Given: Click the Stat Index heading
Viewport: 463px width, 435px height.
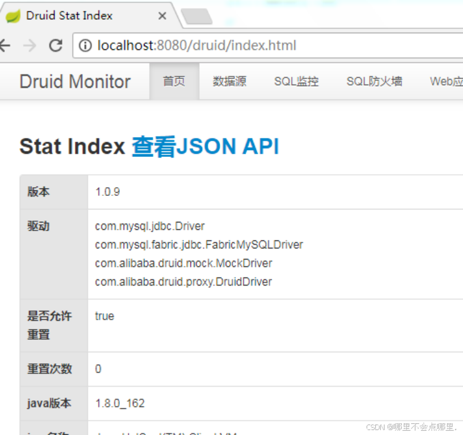Looking at the screenshot, I should 72,146.
